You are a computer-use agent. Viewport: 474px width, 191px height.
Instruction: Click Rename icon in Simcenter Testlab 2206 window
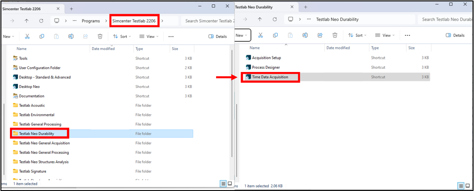[x=71, y=36]
